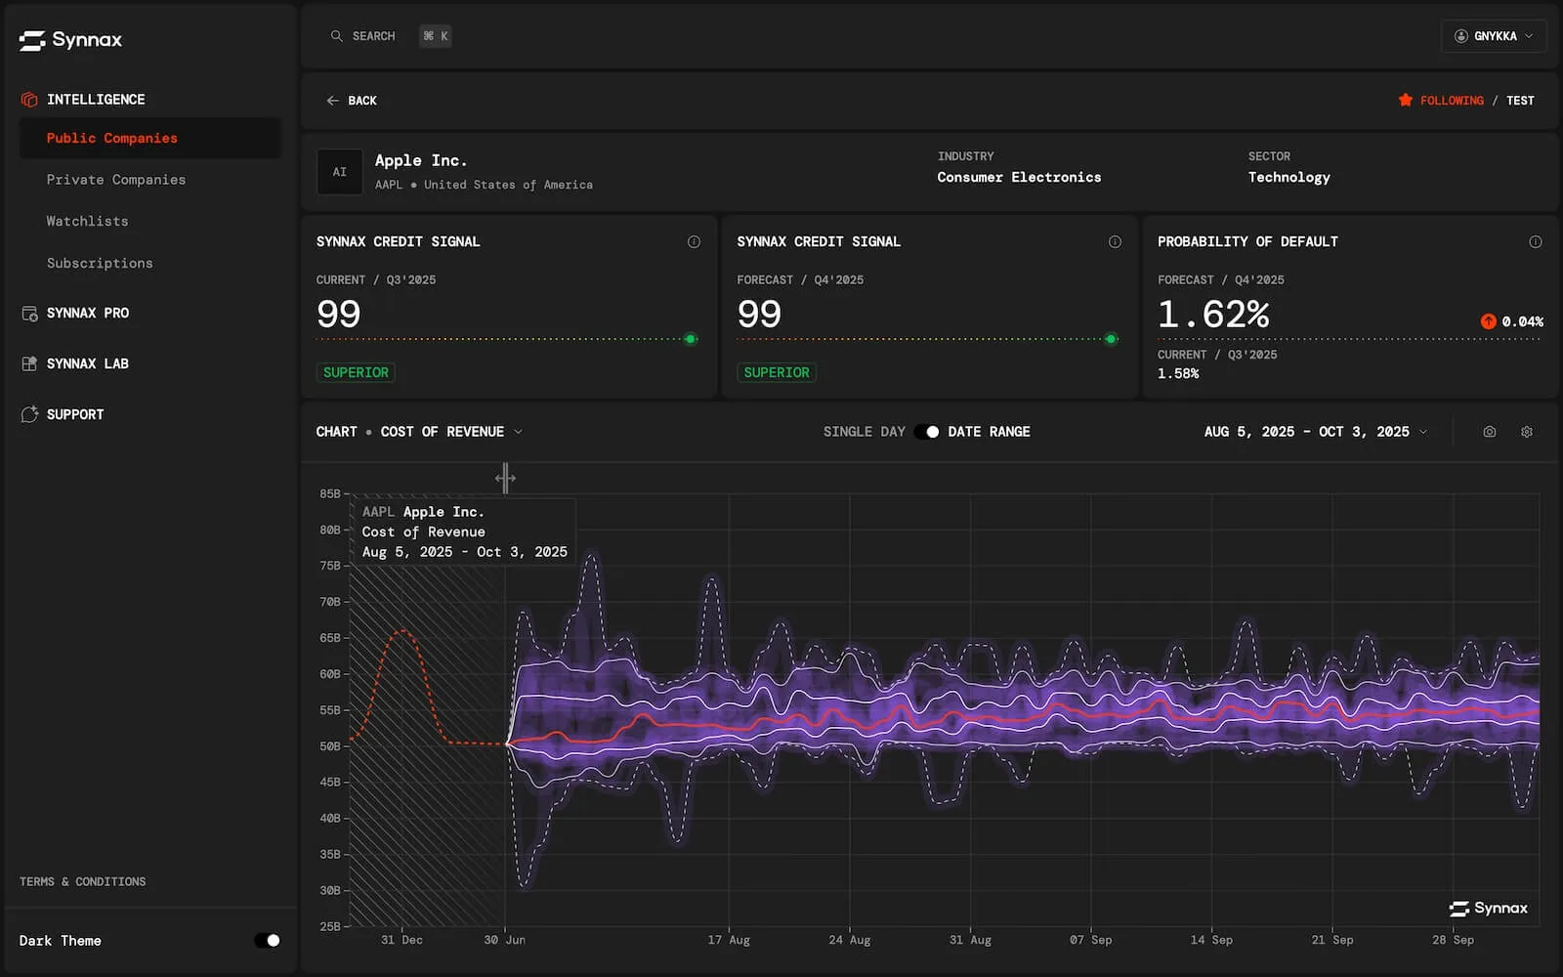Image resolution: width=1563 pixels, height=977 pixels.
Task: Click info icon on forecast Credit Signal card
Action: point(1115,242)
